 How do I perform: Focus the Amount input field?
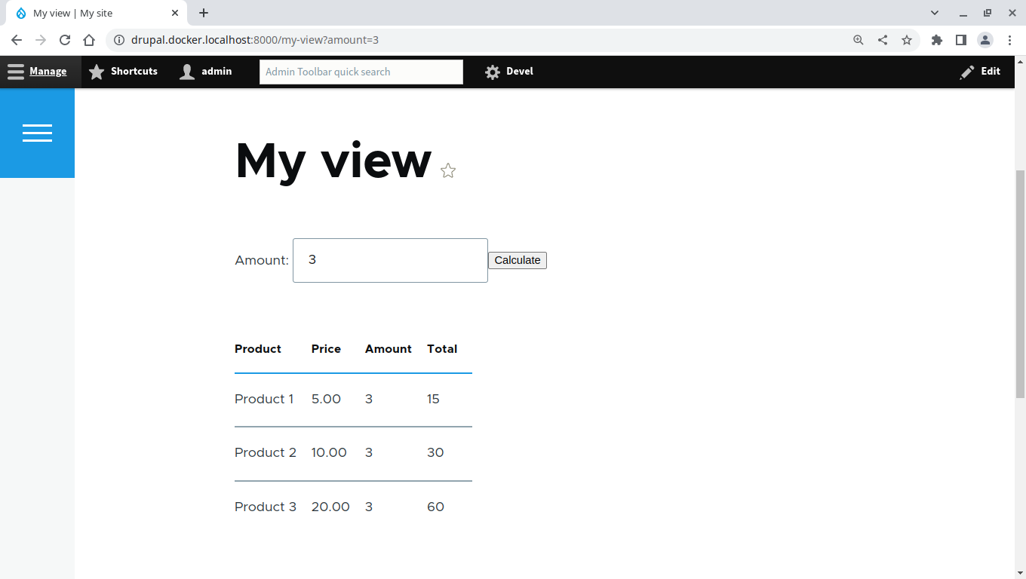(390, 261)
